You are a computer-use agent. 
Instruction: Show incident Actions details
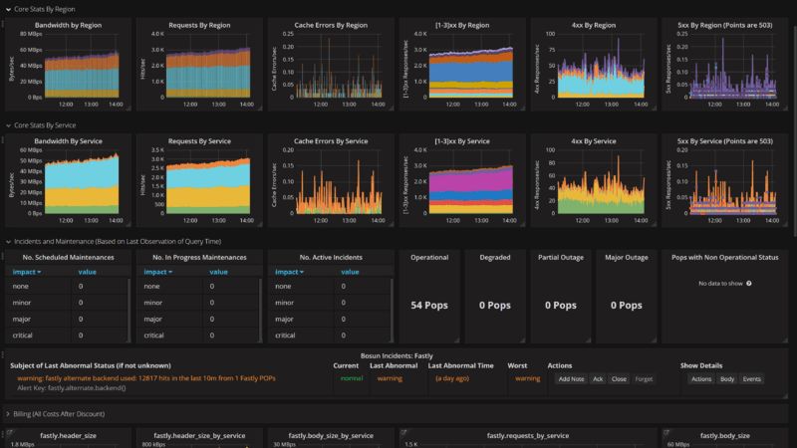click(x=701, y=378)
